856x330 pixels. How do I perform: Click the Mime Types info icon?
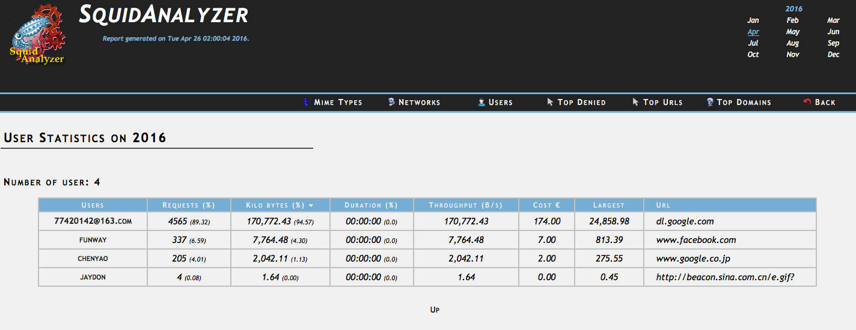tap(305, 102)
